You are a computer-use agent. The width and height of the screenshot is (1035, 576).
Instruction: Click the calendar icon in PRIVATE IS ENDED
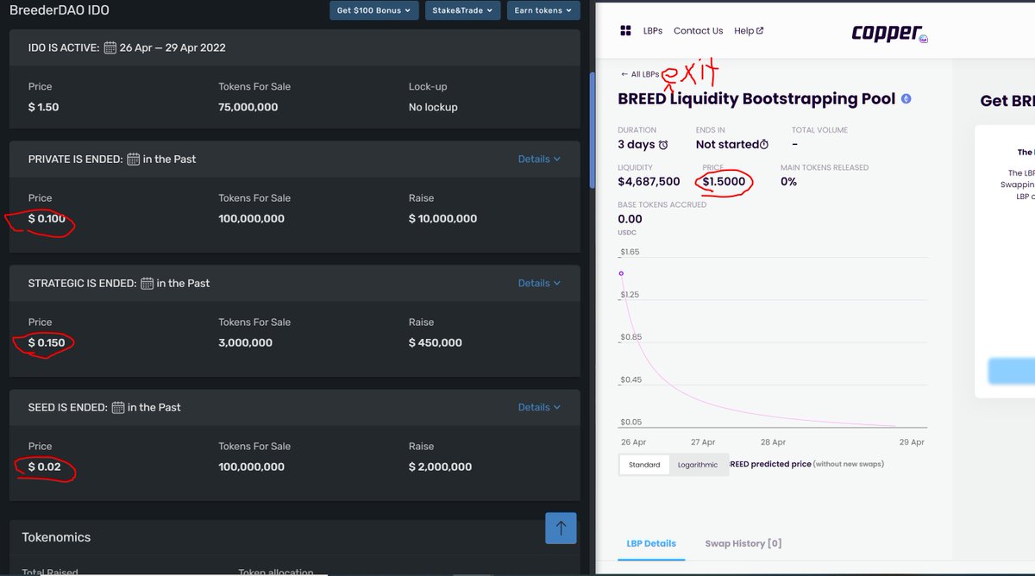tap(134, 160)
